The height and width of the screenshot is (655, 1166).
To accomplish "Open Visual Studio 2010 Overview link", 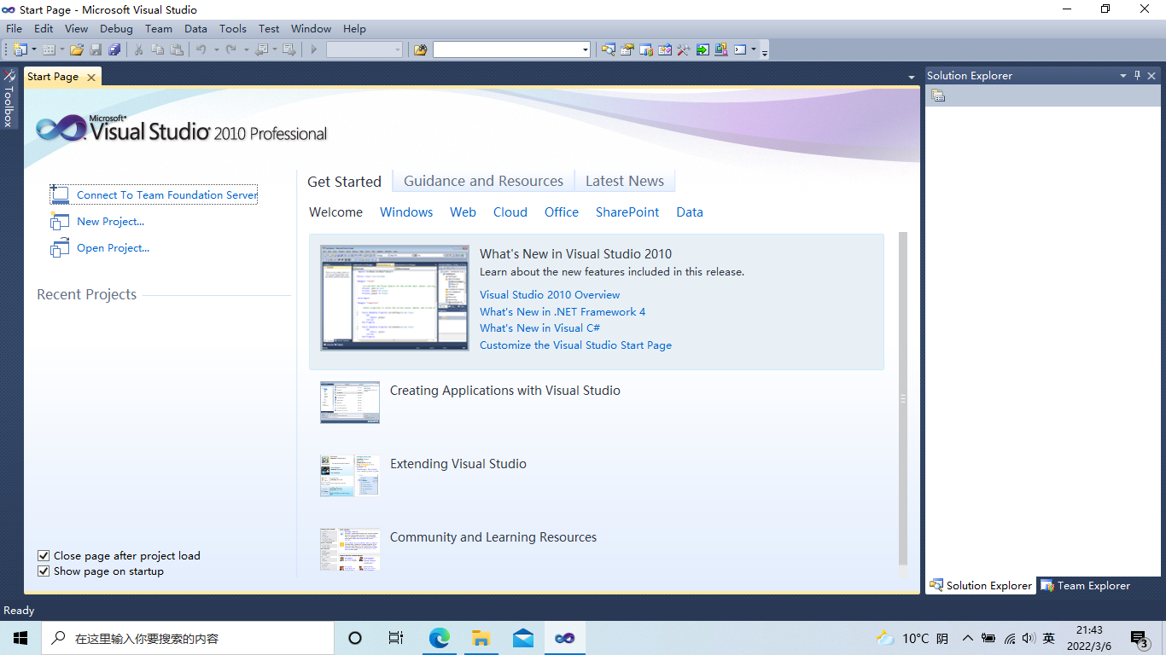I will (x=550, y=294).
